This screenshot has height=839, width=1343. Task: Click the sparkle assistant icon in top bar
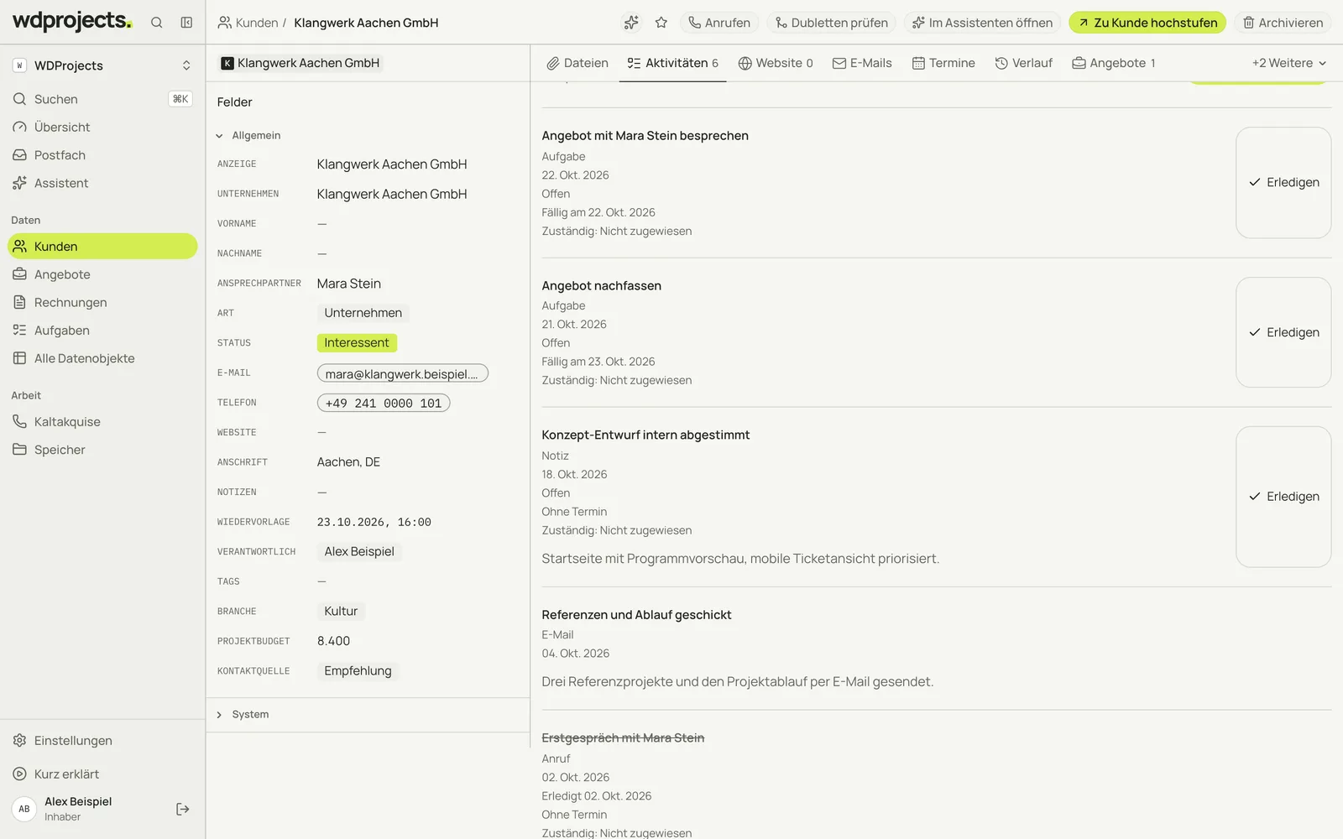tap(631, 23)
